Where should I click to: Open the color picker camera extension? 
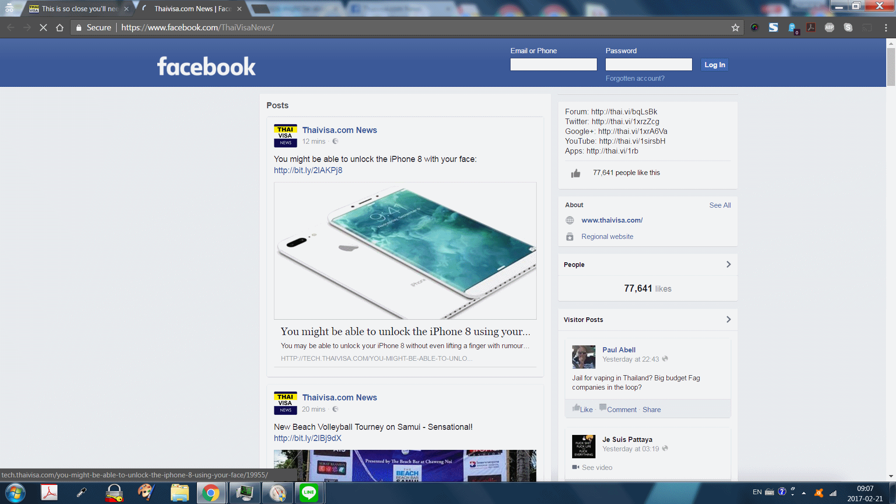(x=755, y=28)
